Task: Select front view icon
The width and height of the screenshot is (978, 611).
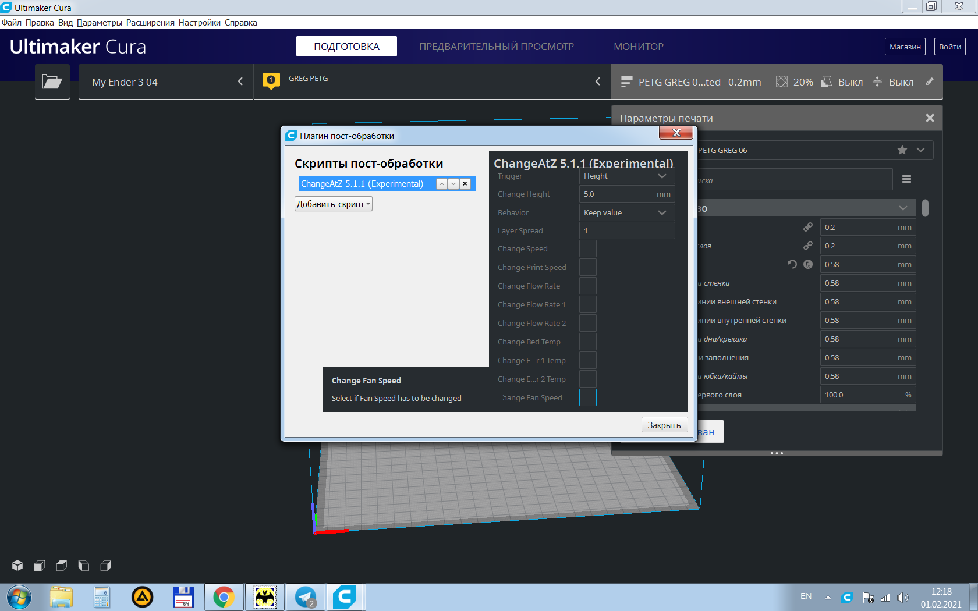Action: 40,566
